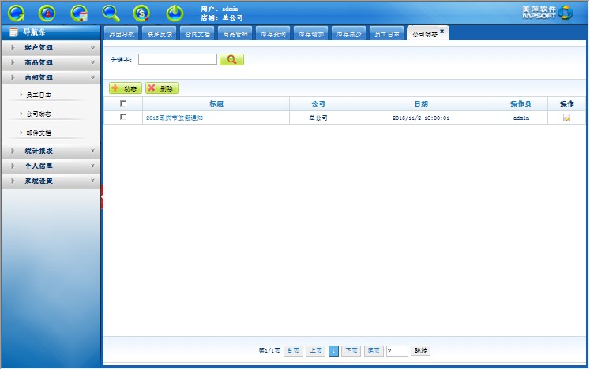Screen dimensions: 590x370
Task: Switch to the 合同文档 tab
Action: 197,34
